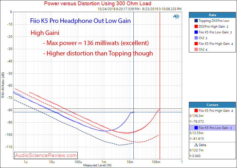
Task: Click the Fiio K5 Pro Headphone Out annotation
Action: click(x=80, y=21)
